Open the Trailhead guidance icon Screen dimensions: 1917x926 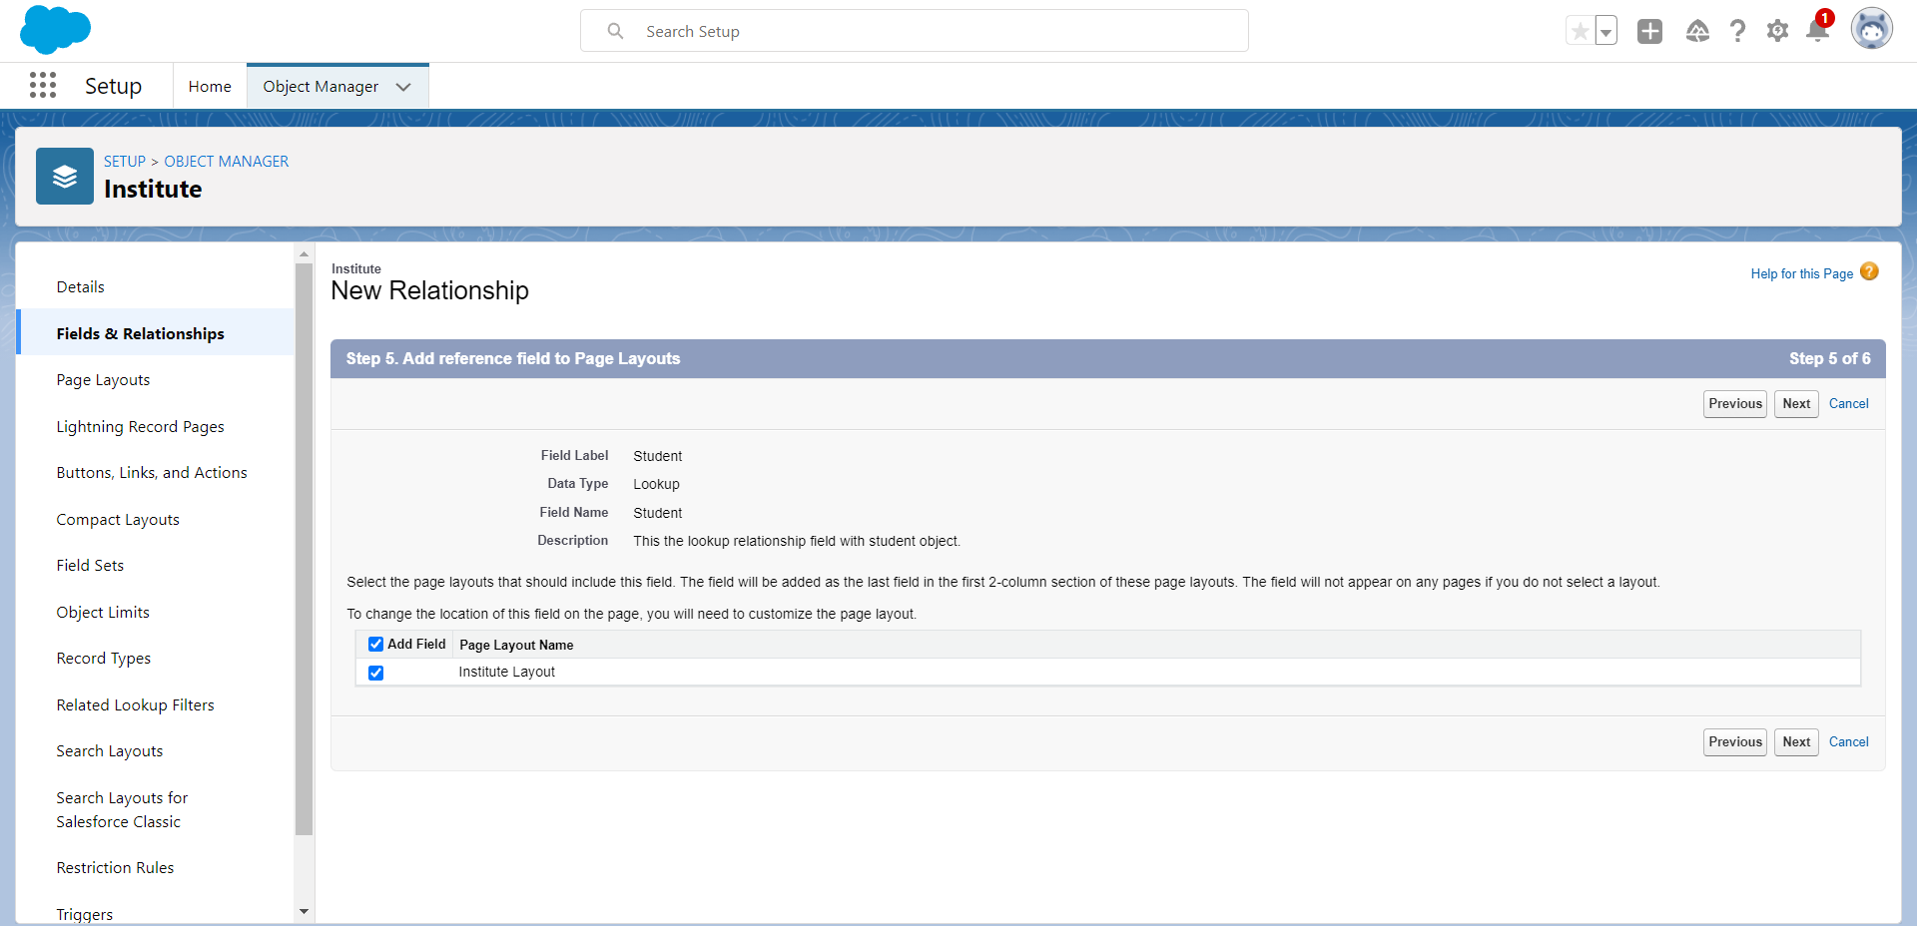coord(1697,32)
